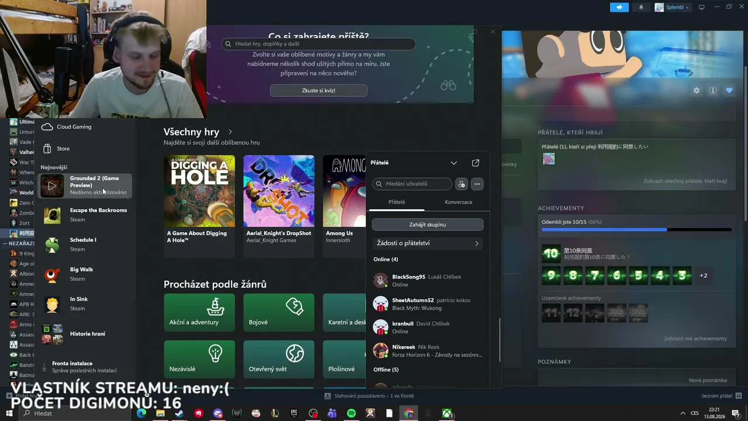Viewport: 748px width, 421px height.
Task: Click the Zahájit skupinu button
Action: (x=428, y=225)
